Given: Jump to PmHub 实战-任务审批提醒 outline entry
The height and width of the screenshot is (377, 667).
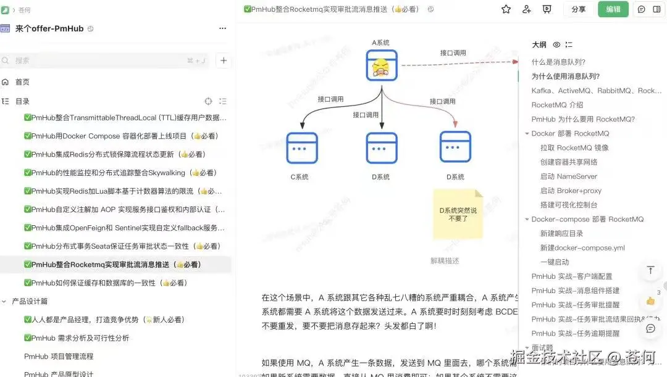Looking at the screenshot, I should [x=576, y=305].
